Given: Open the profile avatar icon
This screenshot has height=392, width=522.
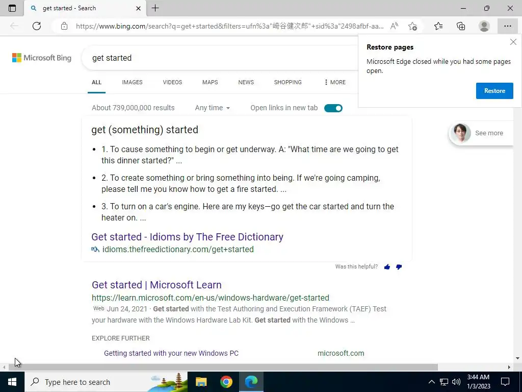Looking at the screenshot, I should pos(484,26).
